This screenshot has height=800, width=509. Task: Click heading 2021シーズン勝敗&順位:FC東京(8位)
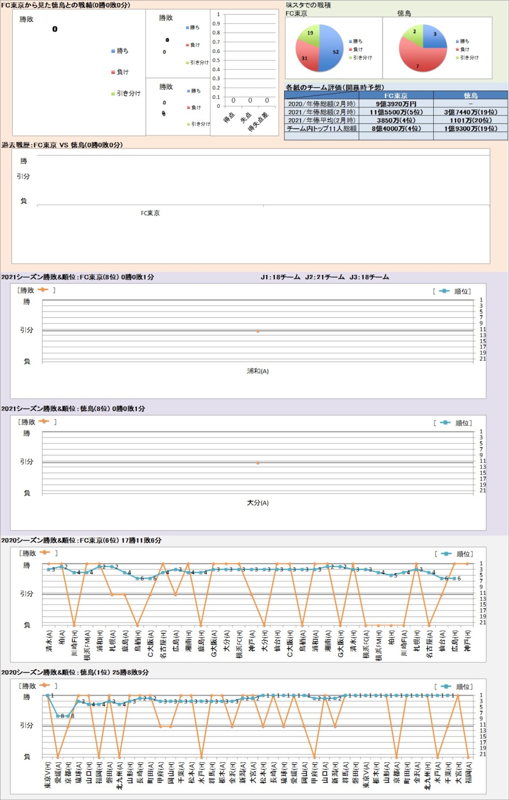77,277
